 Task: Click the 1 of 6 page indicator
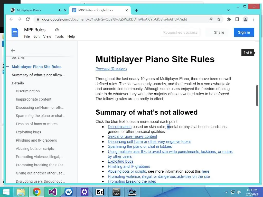(248, 53)
